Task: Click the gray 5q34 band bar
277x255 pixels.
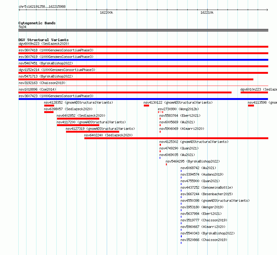Action: click(x=143, y=30)
